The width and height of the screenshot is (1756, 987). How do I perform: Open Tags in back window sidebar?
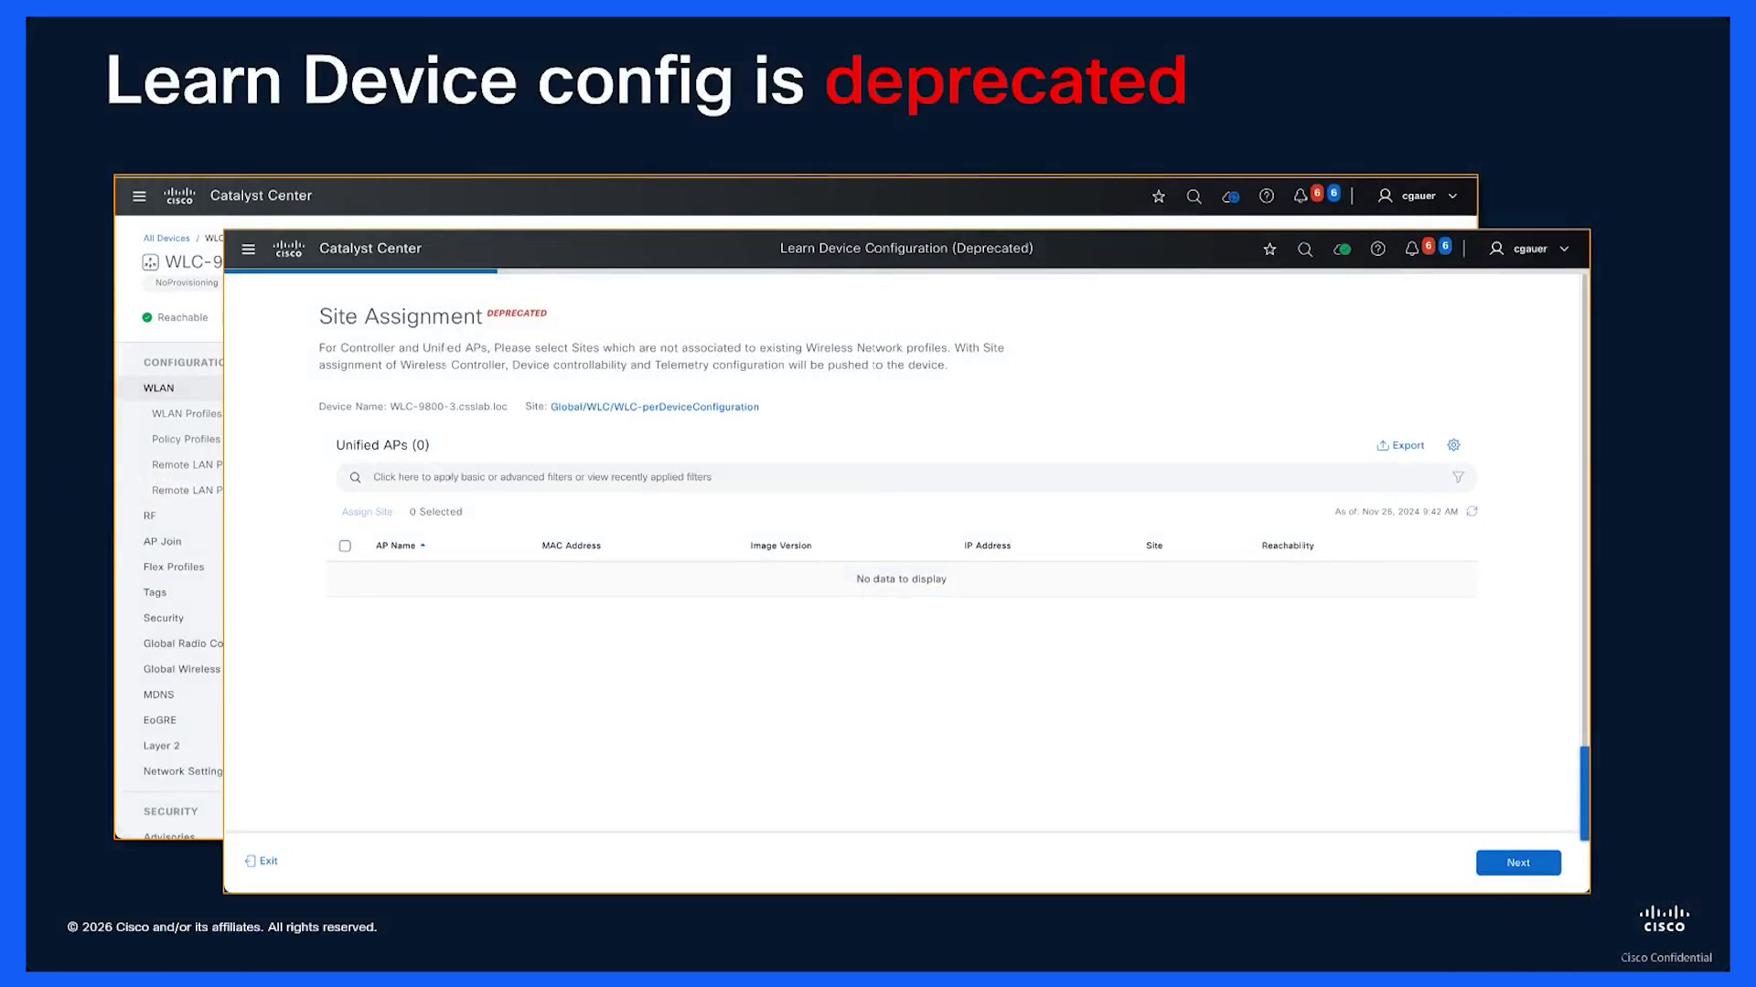[x=155, y=592]
